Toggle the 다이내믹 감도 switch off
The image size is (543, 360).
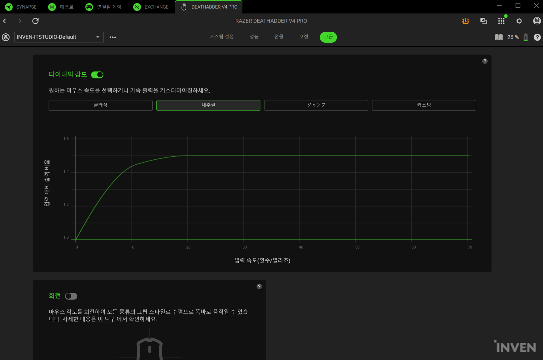97,75
